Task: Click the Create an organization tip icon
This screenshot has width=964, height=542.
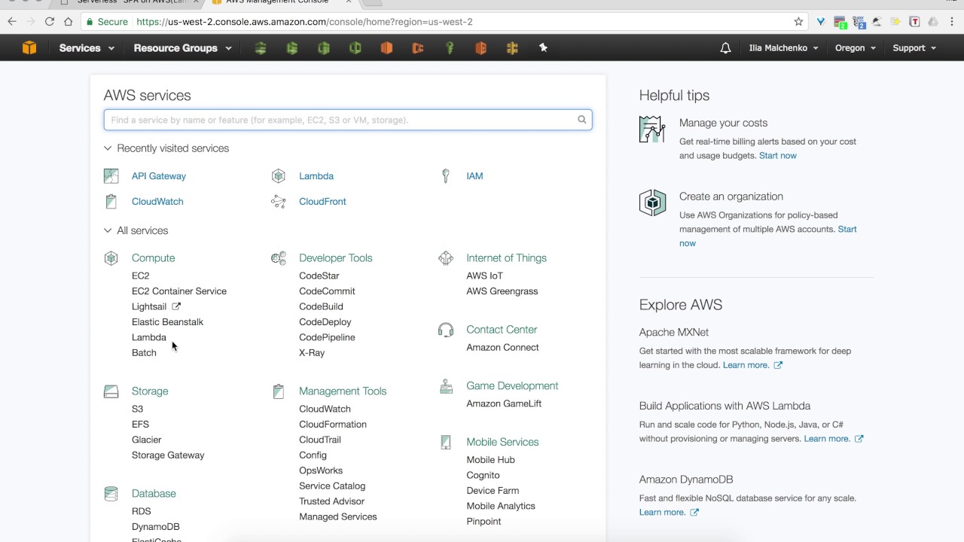Action: pyautogui.click(x=652, y=203)
